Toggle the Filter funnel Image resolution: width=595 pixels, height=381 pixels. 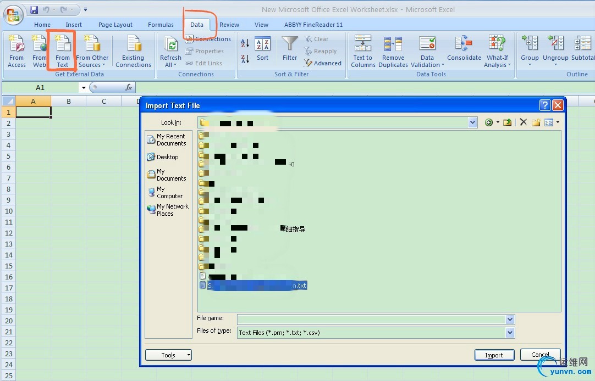(x=290, y=49)
